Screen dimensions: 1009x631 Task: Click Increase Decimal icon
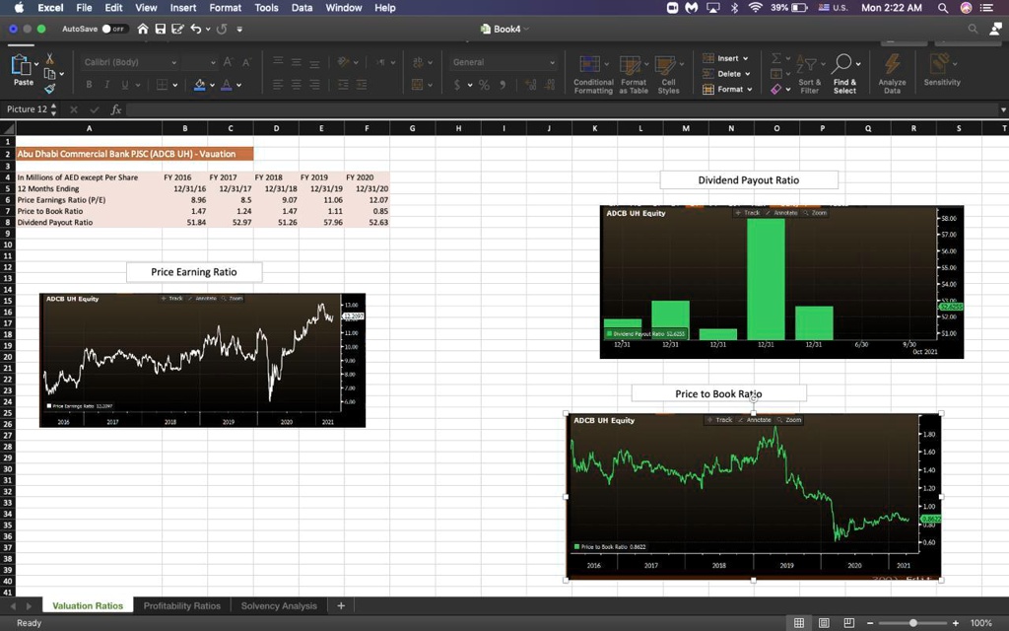coord(531,85)
